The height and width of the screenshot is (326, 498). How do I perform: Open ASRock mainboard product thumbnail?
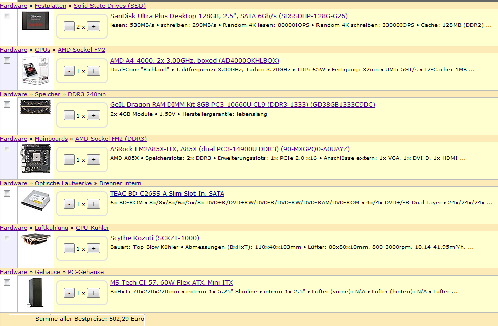[35, 158]
